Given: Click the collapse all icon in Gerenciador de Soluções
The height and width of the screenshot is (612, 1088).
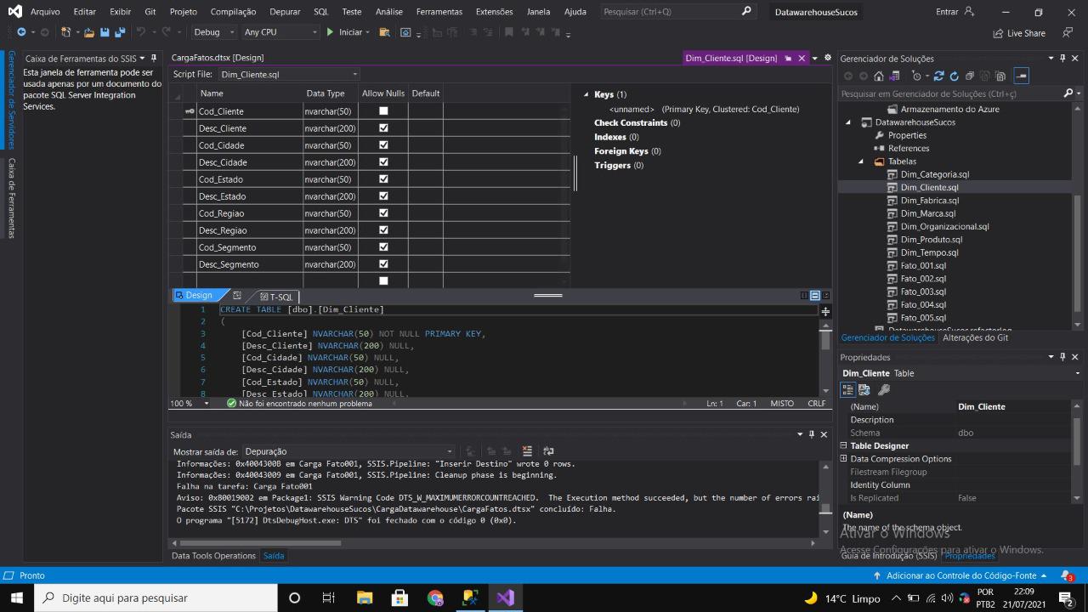Looking at the screenshot, I should click(971, 76).
